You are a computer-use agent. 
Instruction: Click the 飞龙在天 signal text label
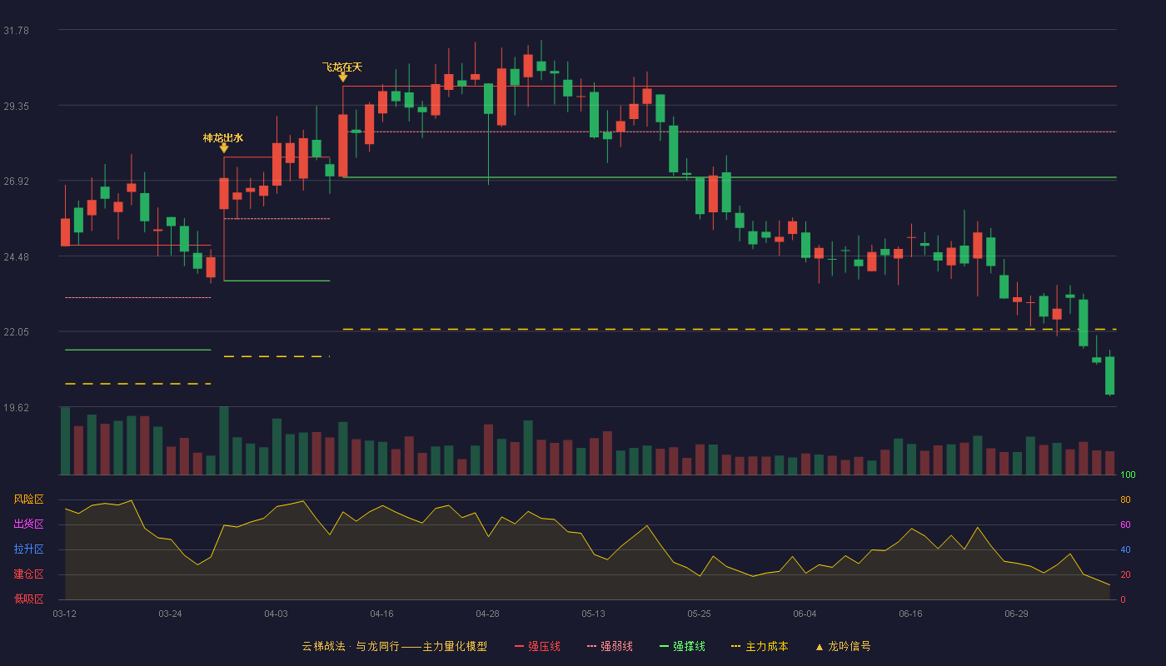pos(342,67)
